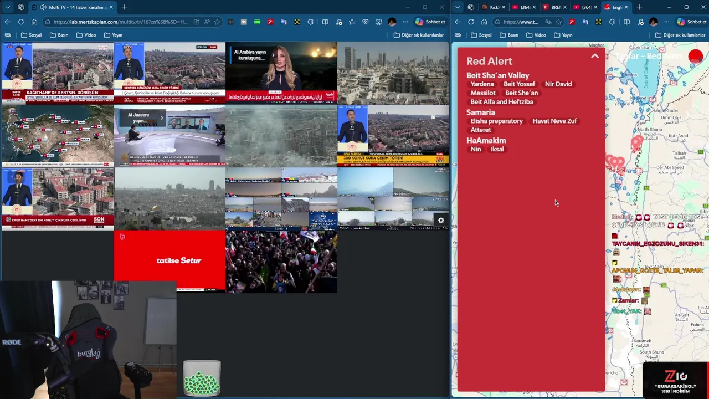Viewport: 709px width, 399px height.
Task: Go home in the Multi TV window
Action: [x=34, y=22]
